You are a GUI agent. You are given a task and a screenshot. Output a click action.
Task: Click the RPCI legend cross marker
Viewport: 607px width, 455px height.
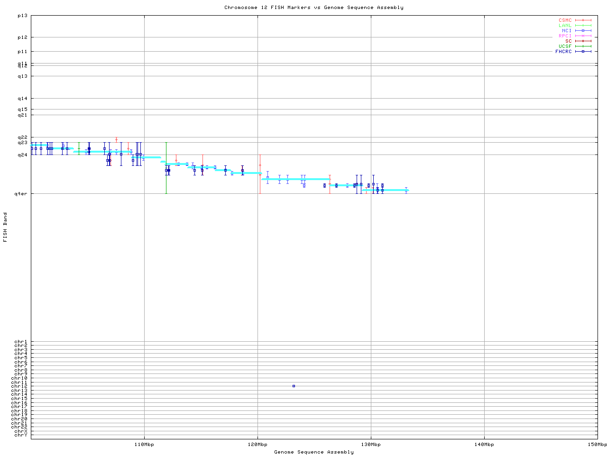583,36
